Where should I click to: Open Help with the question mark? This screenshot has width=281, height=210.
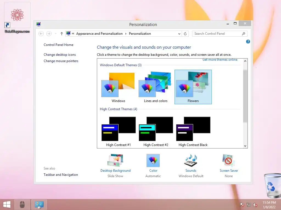[x=248, y=42]
